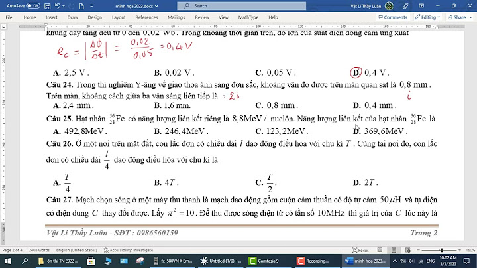This screenshot has height=268, width=477.
Task: Switch to the Design tab
Action: (95, 17)
